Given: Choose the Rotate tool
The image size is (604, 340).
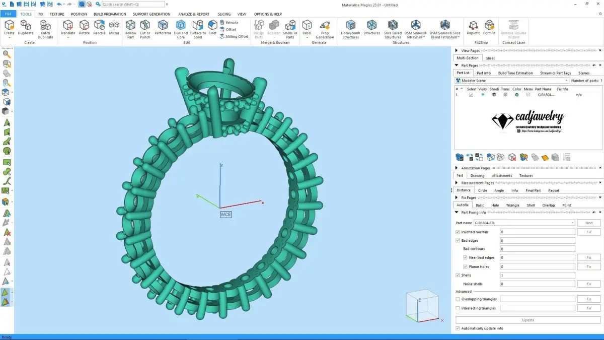Looking at the screenshot, I should click(x=84, y=28).
